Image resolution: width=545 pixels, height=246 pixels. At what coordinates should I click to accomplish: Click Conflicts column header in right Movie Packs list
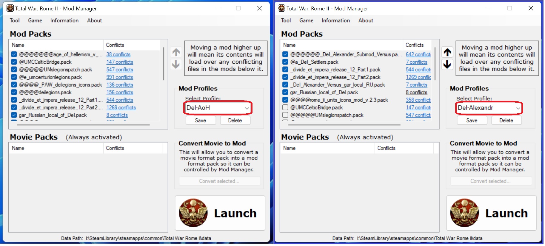click(x=404, y=148)
